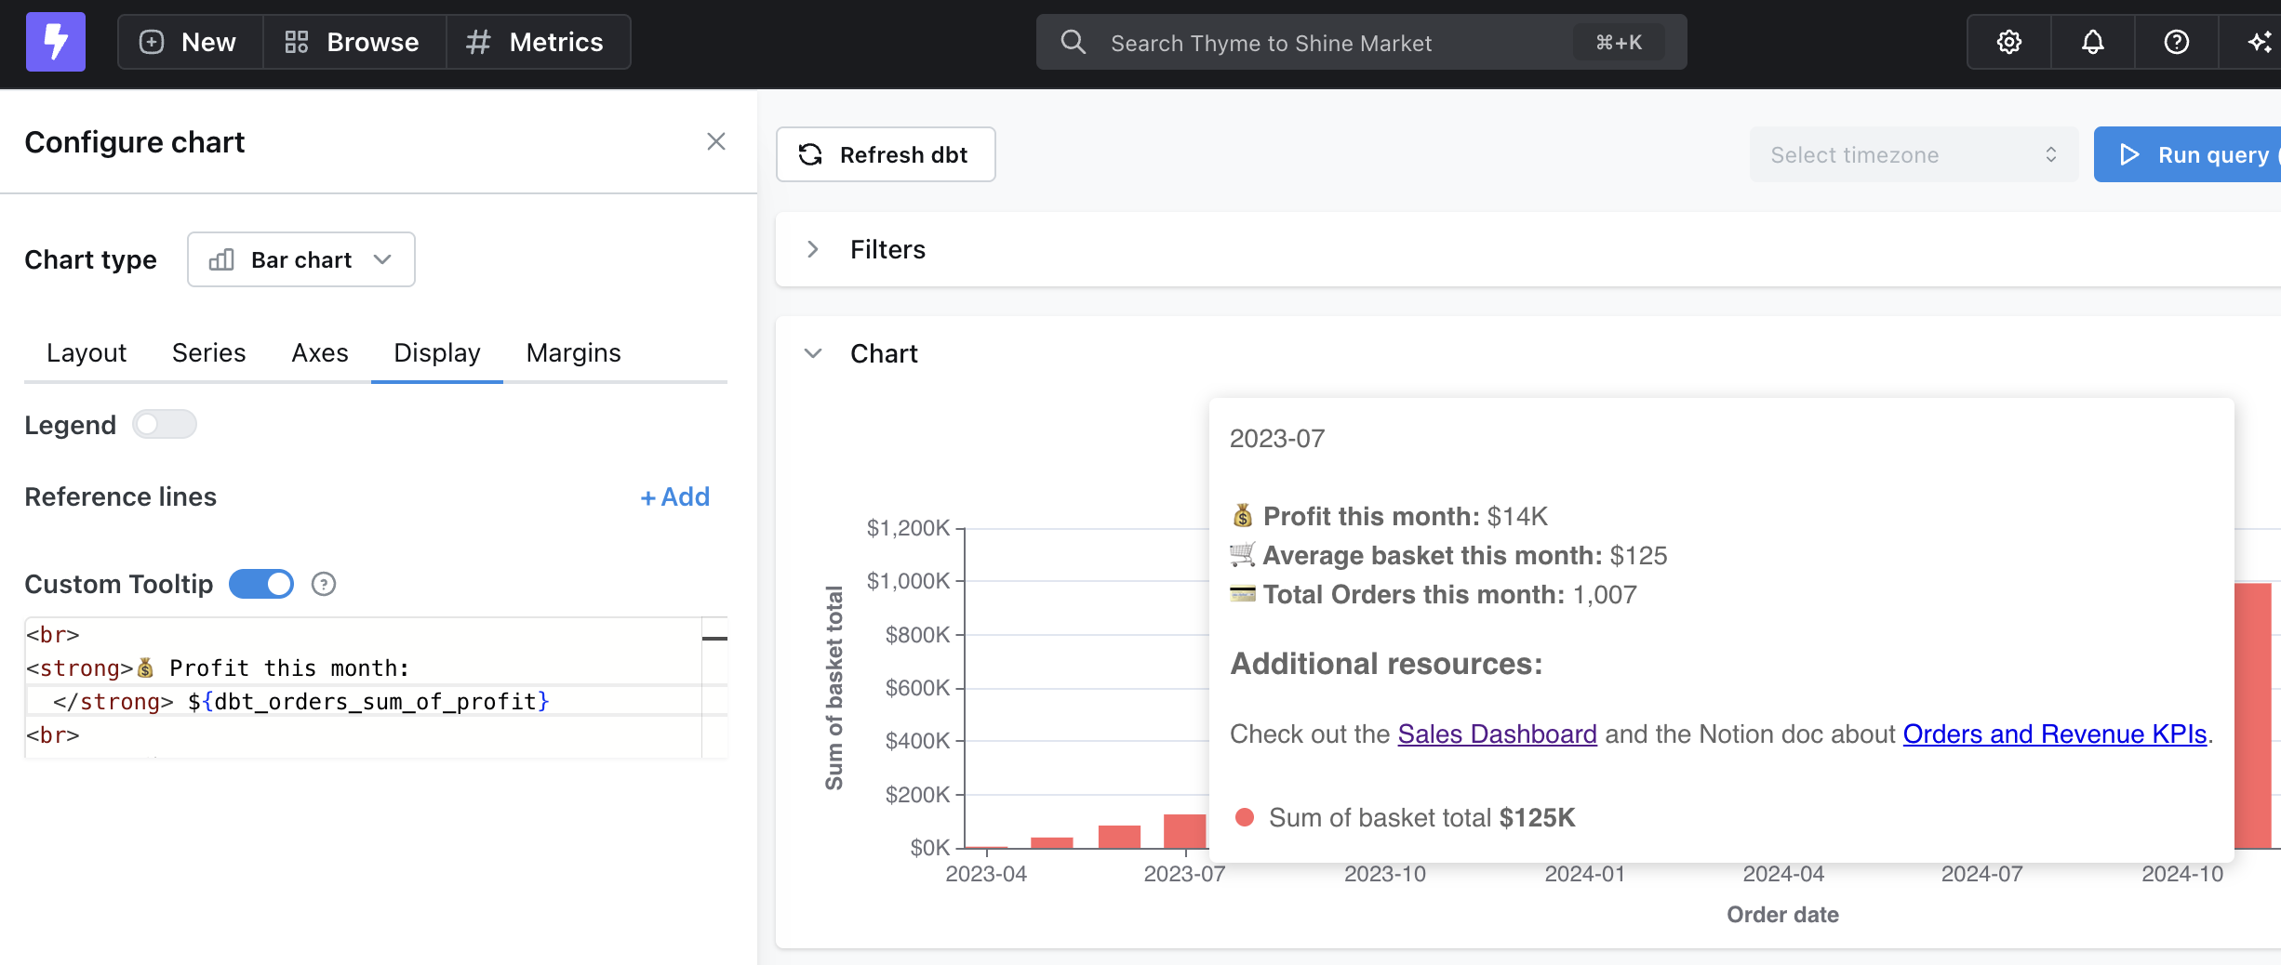Disable the Custom Tooltip toggle
Viewport: 2281px width, 965px height.
click(x=261, y=584)
